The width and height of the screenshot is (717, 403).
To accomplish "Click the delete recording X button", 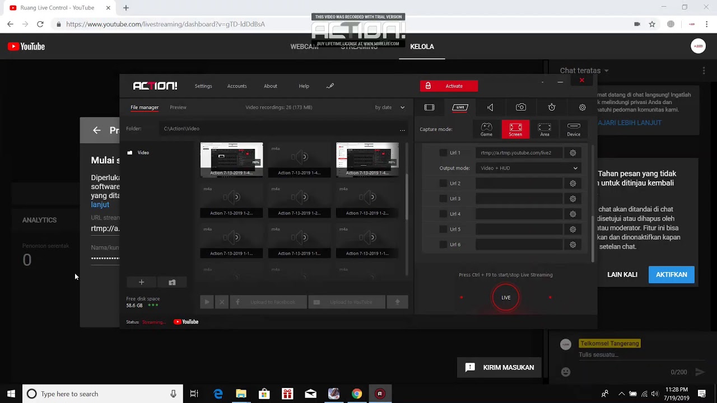I will click(222, 302).
